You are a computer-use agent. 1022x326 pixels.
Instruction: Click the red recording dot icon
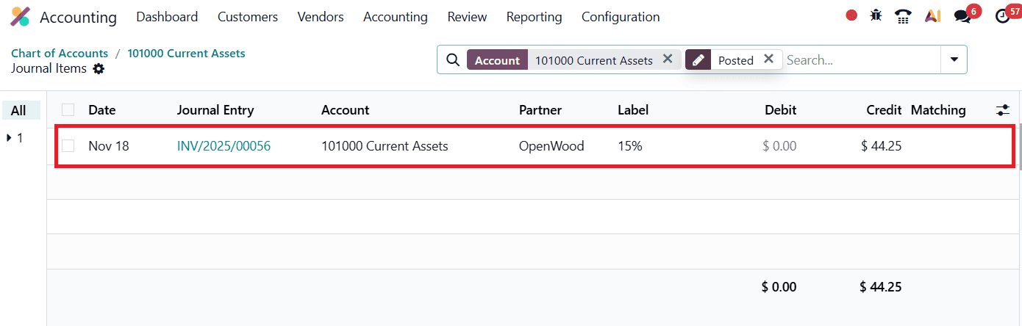[x=851, y=15]
